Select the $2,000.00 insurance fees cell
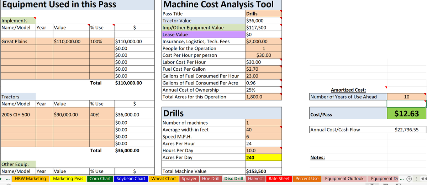This screenshot has width=427, height=185. (263, 42)
